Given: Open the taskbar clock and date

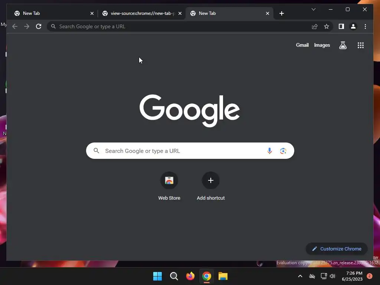Looking at the screenshot, I should 352,276.
